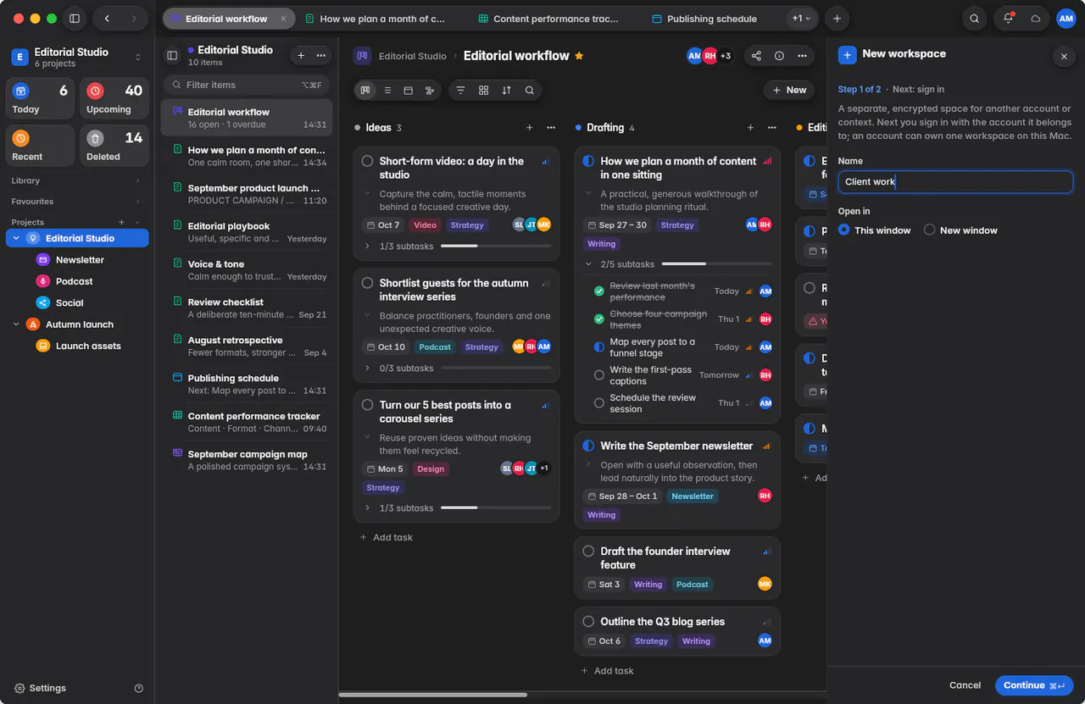Open cloud sync status in the title bar
Image resolution: width=1085 pixels, height=704 pixels.
click(1035, 19)
